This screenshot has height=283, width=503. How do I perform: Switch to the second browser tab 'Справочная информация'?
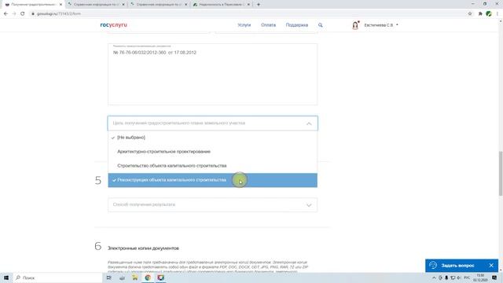pos(96,5)
